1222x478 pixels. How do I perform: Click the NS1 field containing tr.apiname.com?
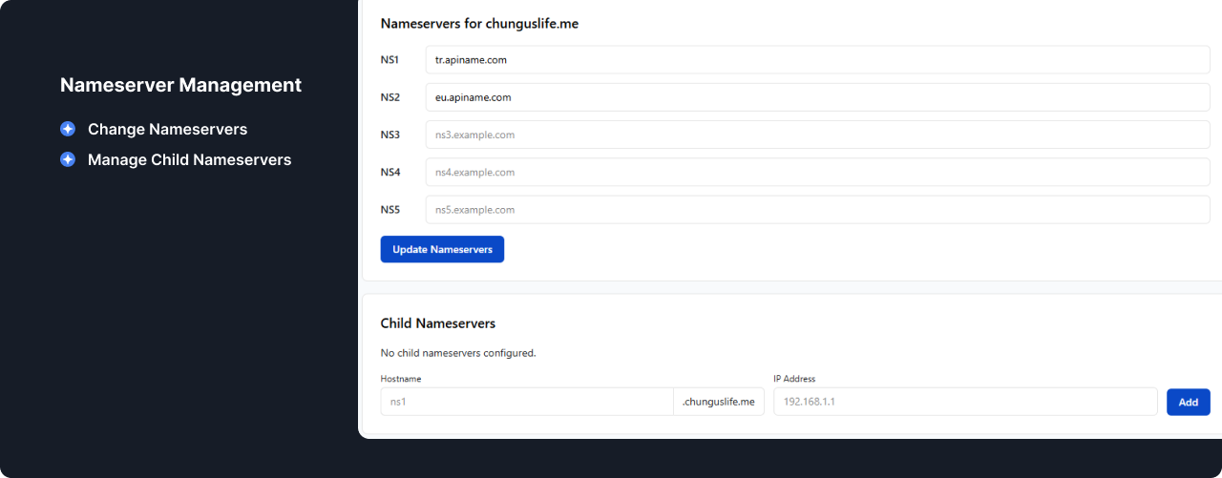(x=817, y=59)
